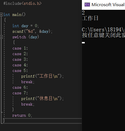Click the int main() declaration
Screen dimensions: 125x131
click(x=14, y=15)
